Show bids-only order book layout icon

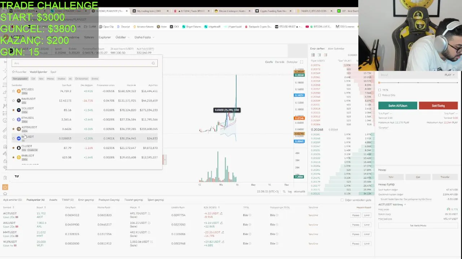point(319,55)
